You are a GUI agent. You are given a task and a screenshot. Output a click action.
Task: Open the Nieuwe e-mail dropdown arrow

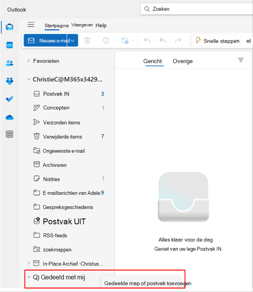pyautogui.click(x=73, y=41)
